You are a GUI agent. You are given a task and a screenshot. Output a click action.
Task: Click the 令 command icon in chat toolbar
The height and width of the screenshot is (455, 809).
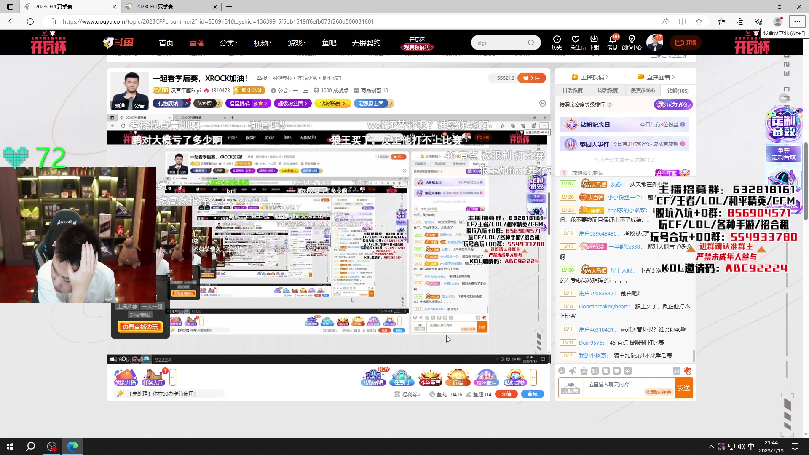pos(627,370)
